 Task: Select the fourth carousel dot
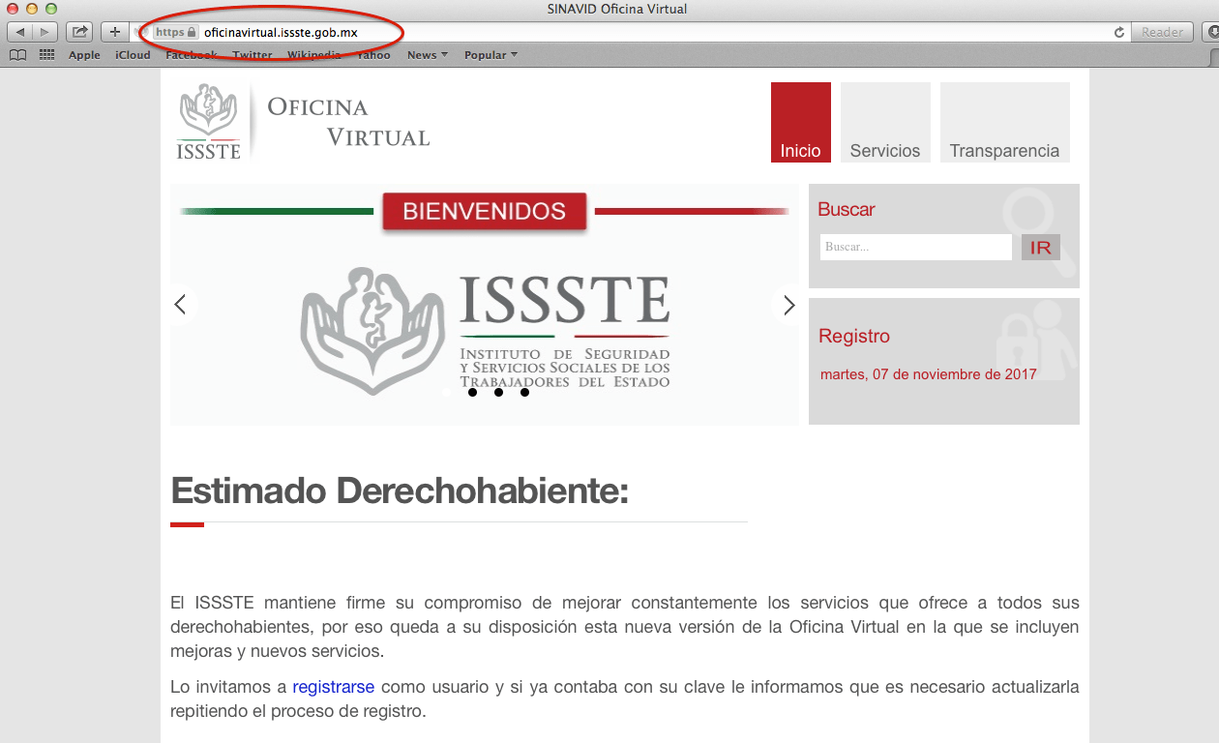(x=524, y=393)
